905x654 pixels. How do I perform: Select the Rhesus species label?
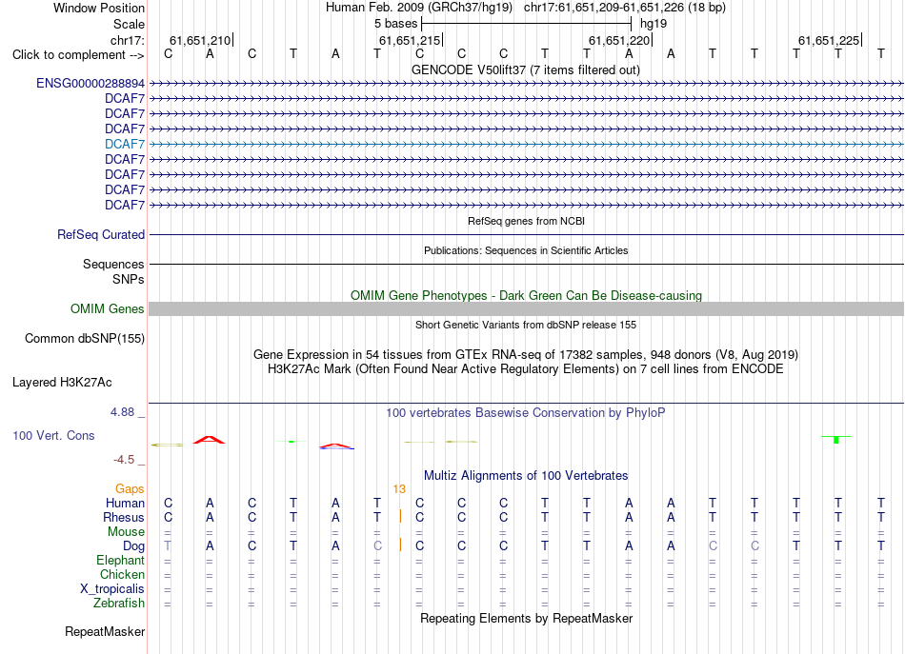point(124,517)
